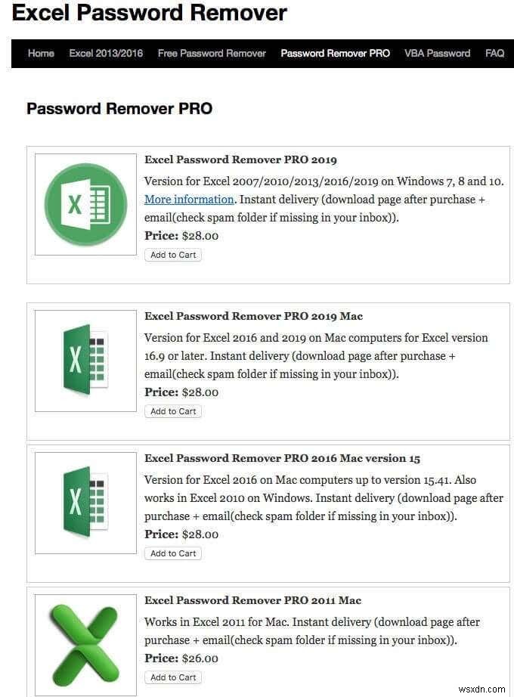Screen dimensions: 514x697
Task: Click the Excel Password Remover PRO 2019 product title
Action: coord(240,160)
